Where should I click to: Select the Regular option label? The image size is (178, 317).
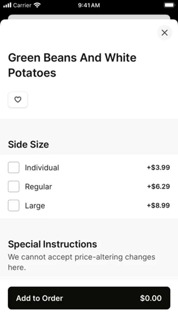point(38,187)
